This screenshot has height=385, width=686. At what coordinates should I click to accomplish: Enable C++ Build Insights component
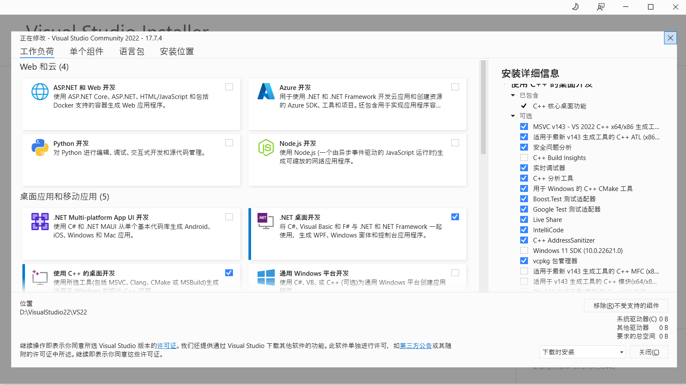pyautogui.click(x=524, y=157)
